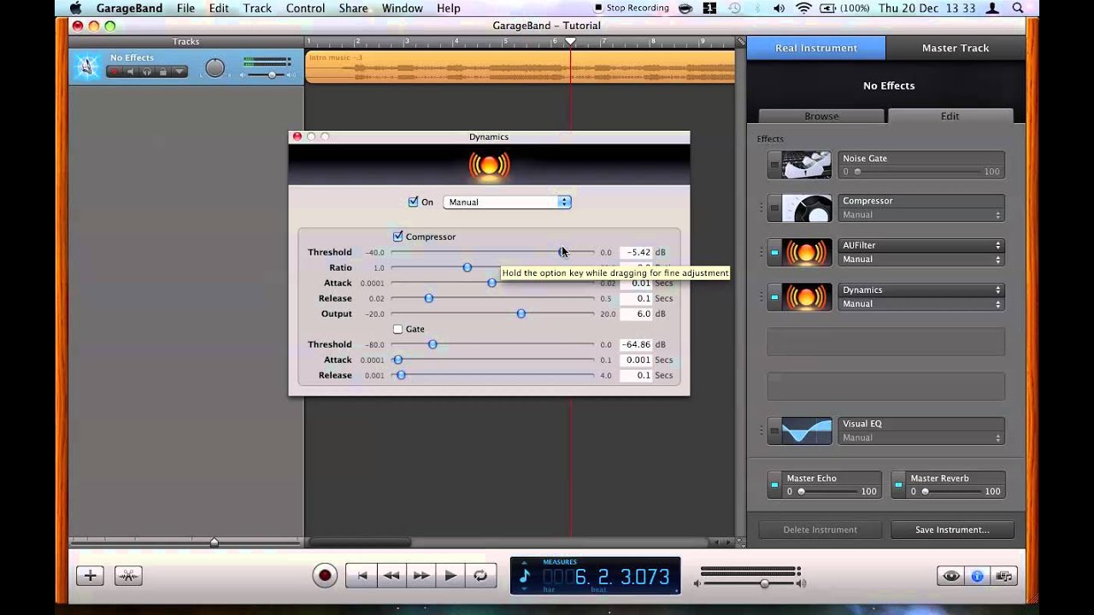This screenshot has height=615, width=1094.
Task: Select the Browse tab
Action: point(821,116)
